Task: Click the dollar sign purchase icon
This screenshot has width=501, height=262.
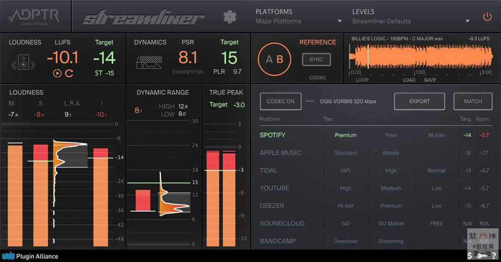Action: coord(469,255)
